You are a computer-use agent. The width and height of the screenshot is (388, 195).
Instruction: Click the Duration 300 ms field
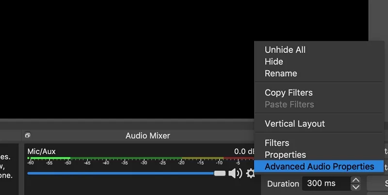326,183
